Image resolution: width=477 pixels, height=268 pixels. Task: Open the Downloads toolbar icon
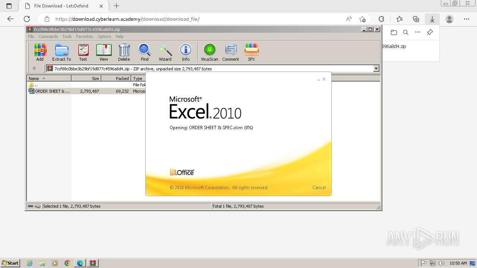click(x=432, y=19)
